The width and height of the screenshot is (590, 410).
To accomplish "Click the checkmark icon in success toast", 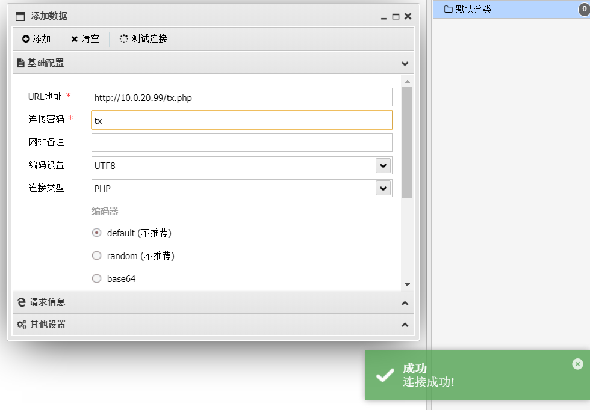I will pyautogui.click(x=385, y=375).
